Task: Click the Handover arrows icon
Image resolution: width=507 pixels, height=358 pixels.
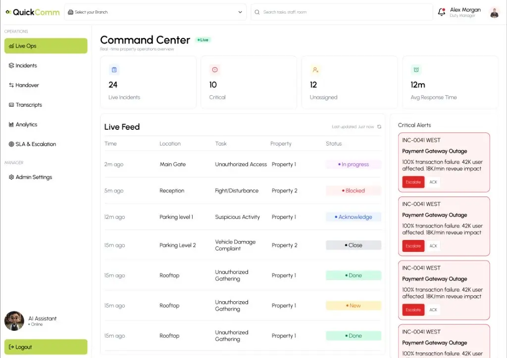Action: point(11,85)
